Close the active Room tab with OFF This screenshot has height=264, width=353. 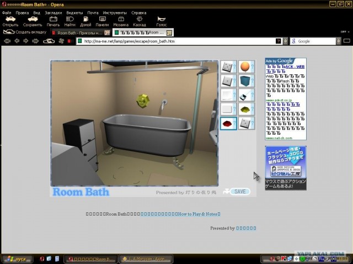coord(169,33)
